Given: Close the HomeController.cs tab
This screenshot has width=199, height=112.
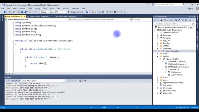Looking at the screenshot, I should pos(25,16).
